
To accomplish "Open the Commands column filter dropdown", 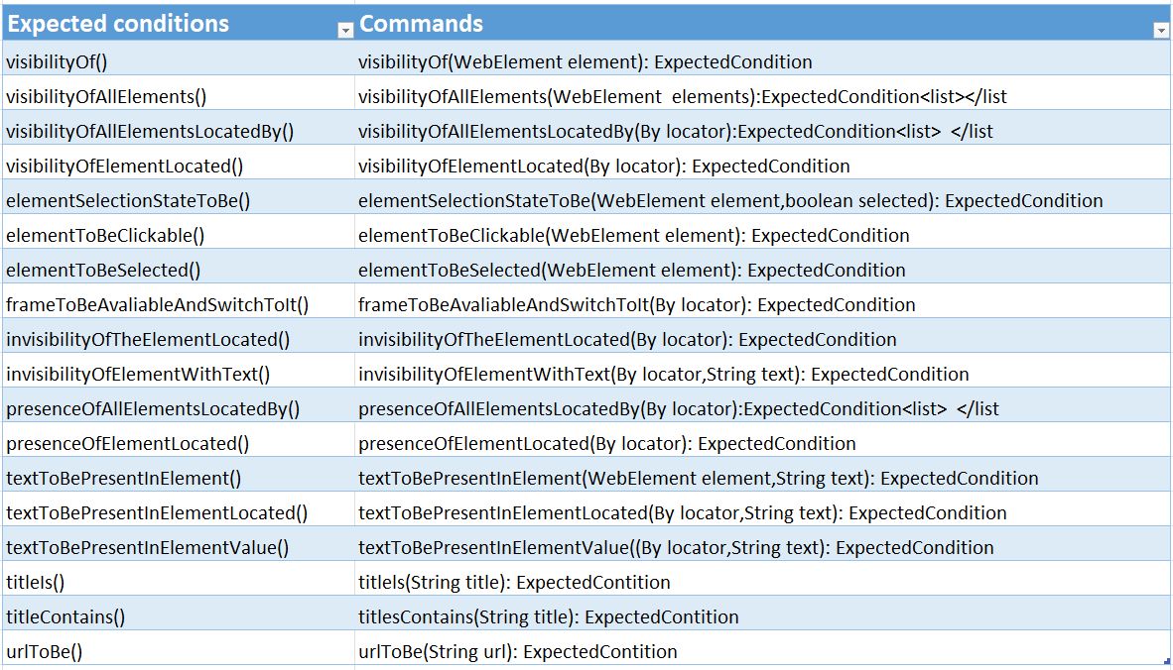I will click(1160, 31).
